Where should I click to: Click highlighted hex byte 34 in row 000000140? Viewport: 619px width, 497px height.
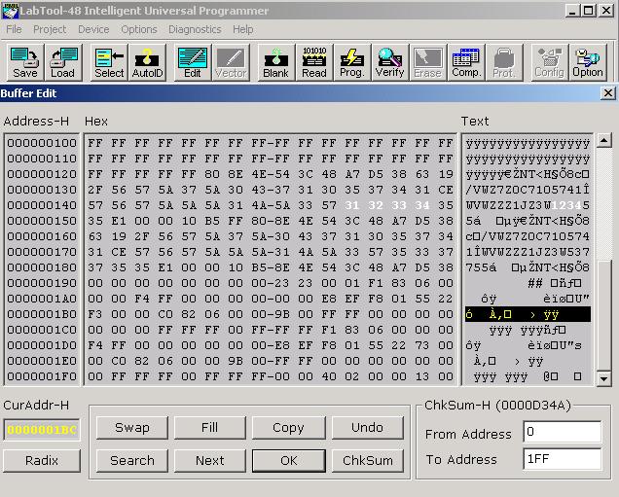click(422, 205)
